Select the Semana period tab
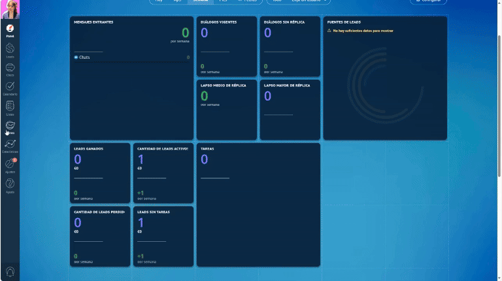 point(201,1)
